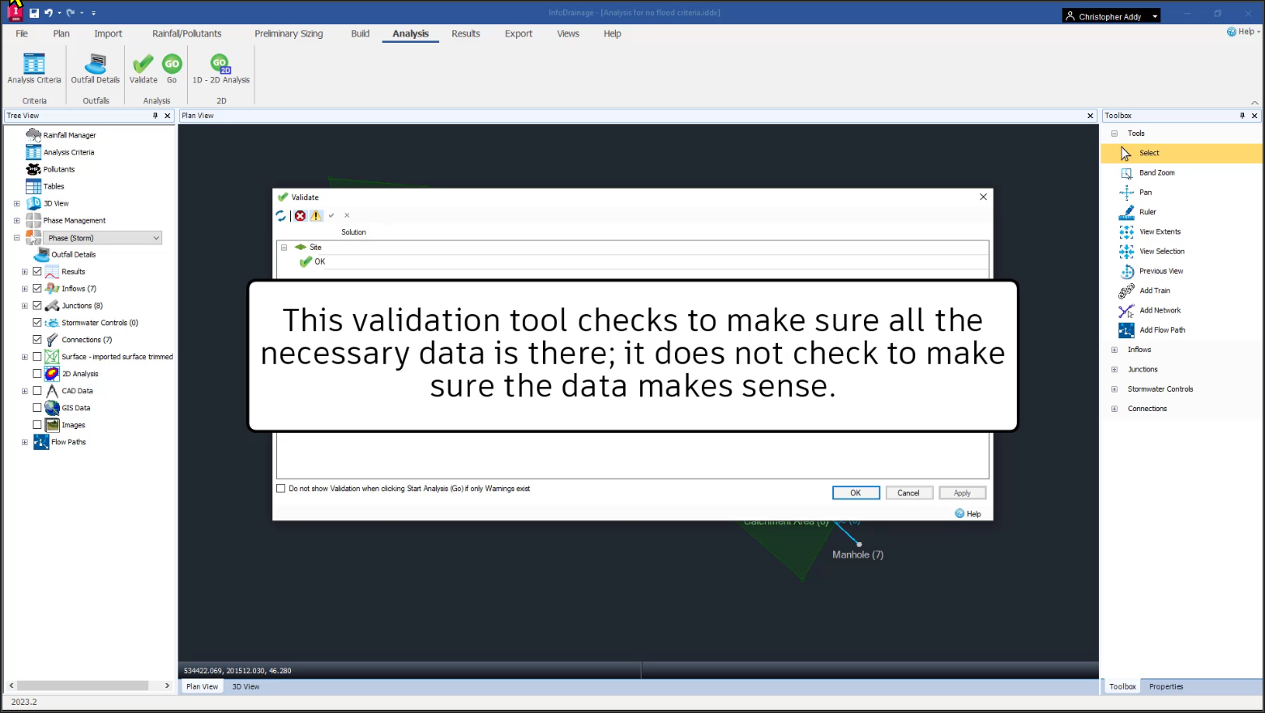Collapse the Site node in Validate dialog
1265x713 pixels.
tap(284, 248)
